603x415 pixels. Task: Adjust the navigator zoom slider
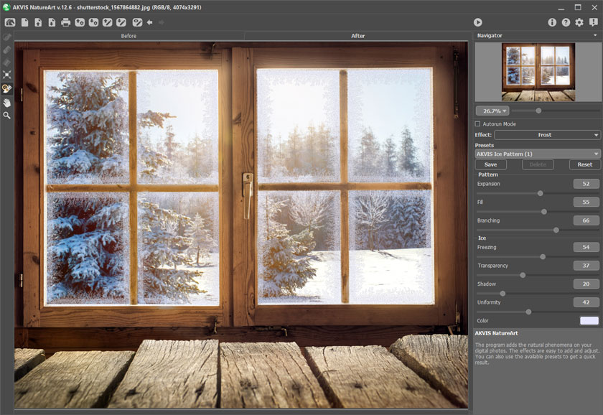(x=538, y=111)
